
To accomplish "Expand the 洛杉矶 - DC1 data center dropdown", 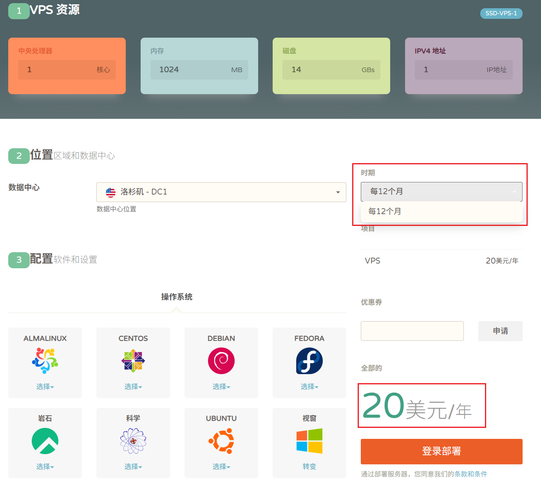I will (221, 192).
